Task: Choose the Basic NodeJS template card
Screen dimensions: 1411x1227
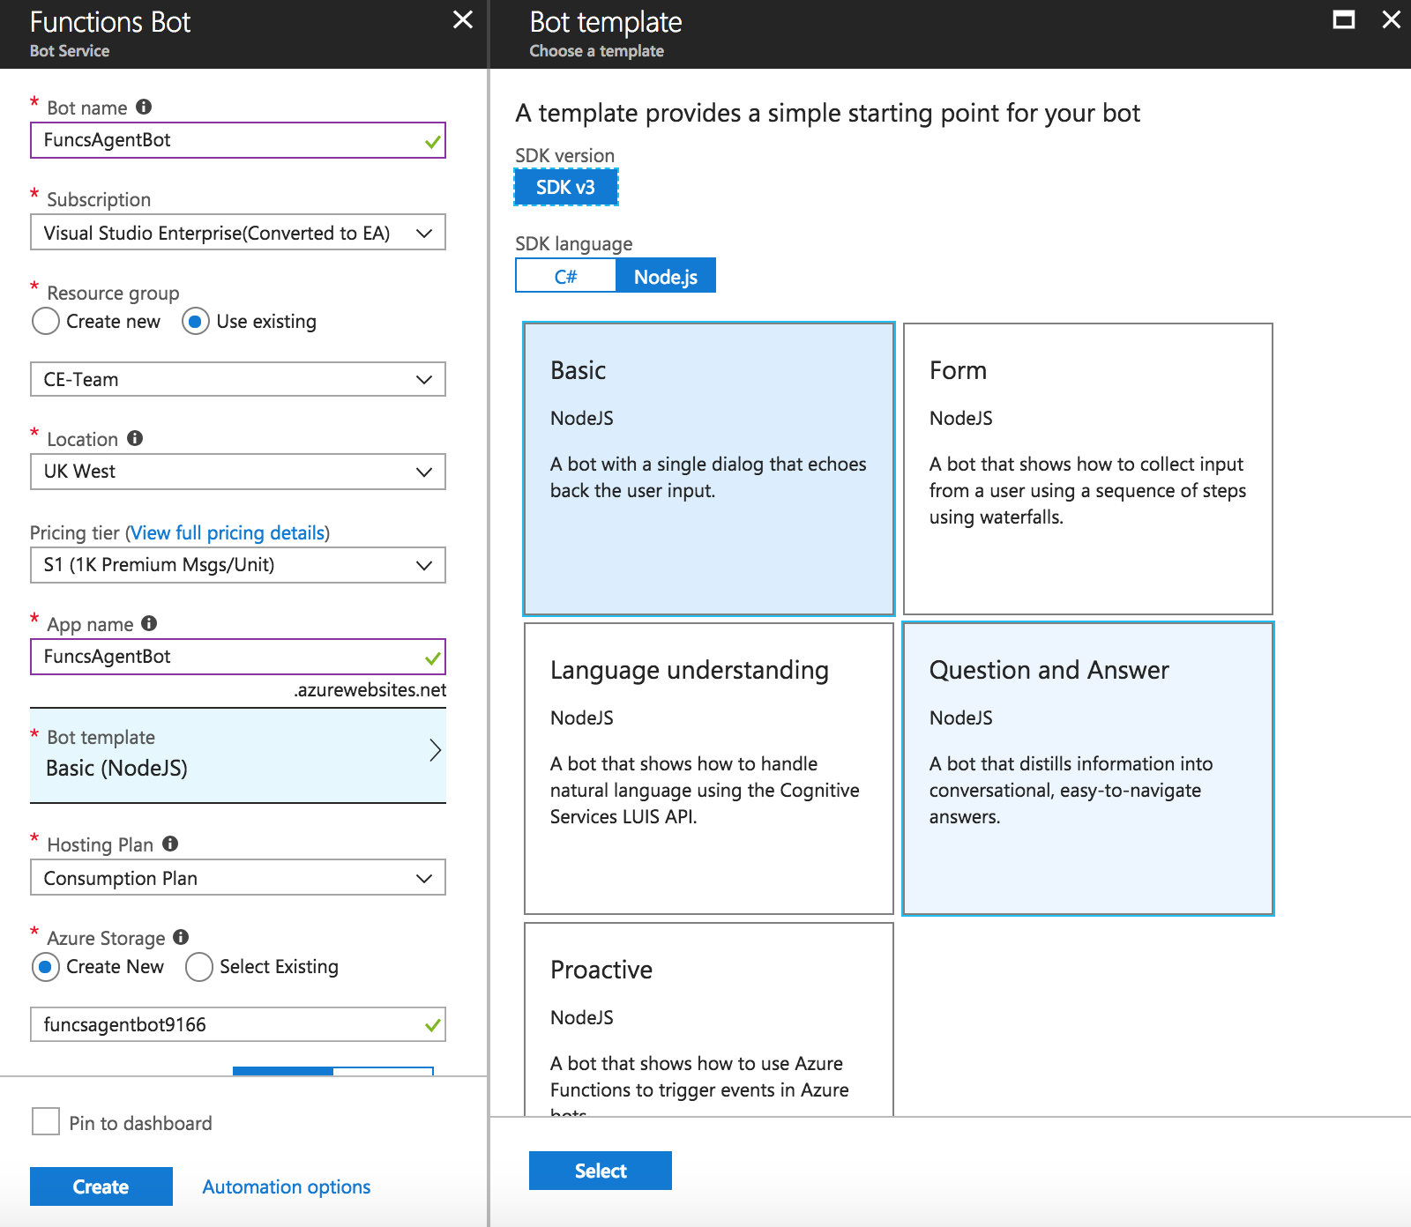Action: (709, 469)
